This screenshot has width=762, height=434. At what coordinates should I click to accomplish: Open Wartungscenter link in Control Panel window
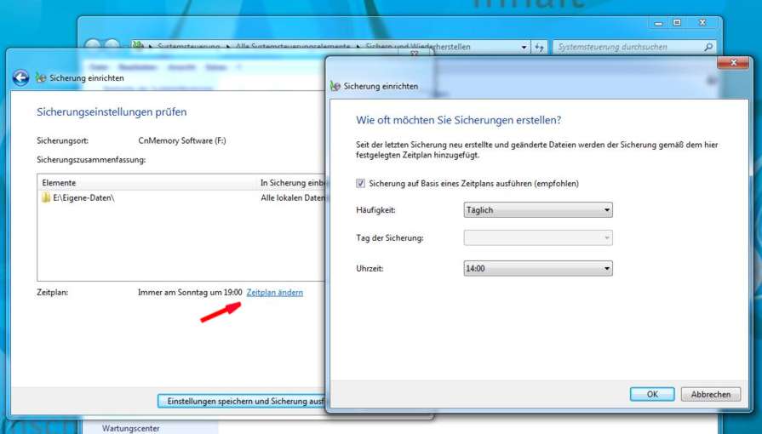click(x=131, y=429)
